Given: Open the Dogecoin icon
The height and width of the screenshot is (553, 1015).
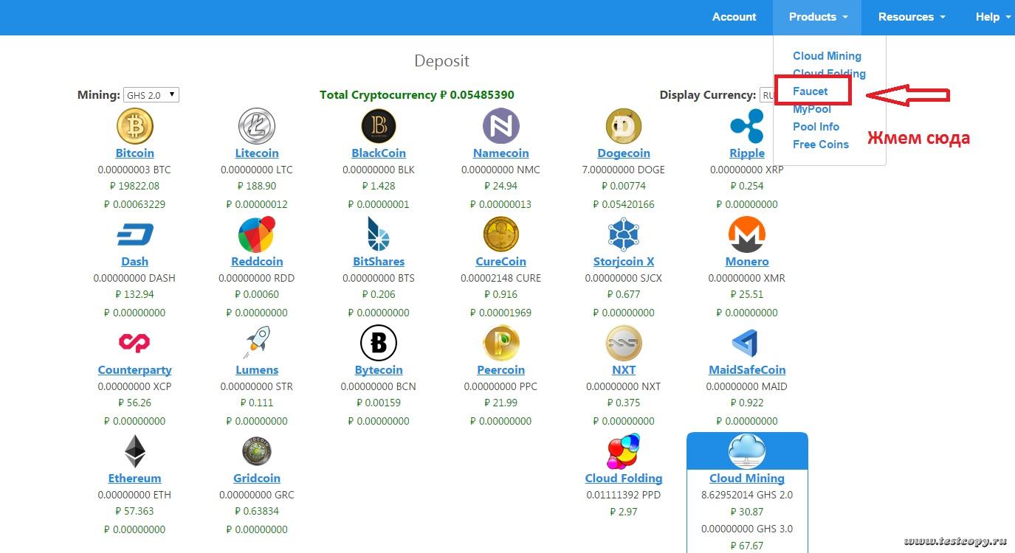Looking at the screenshot, I should click(623, 126).
